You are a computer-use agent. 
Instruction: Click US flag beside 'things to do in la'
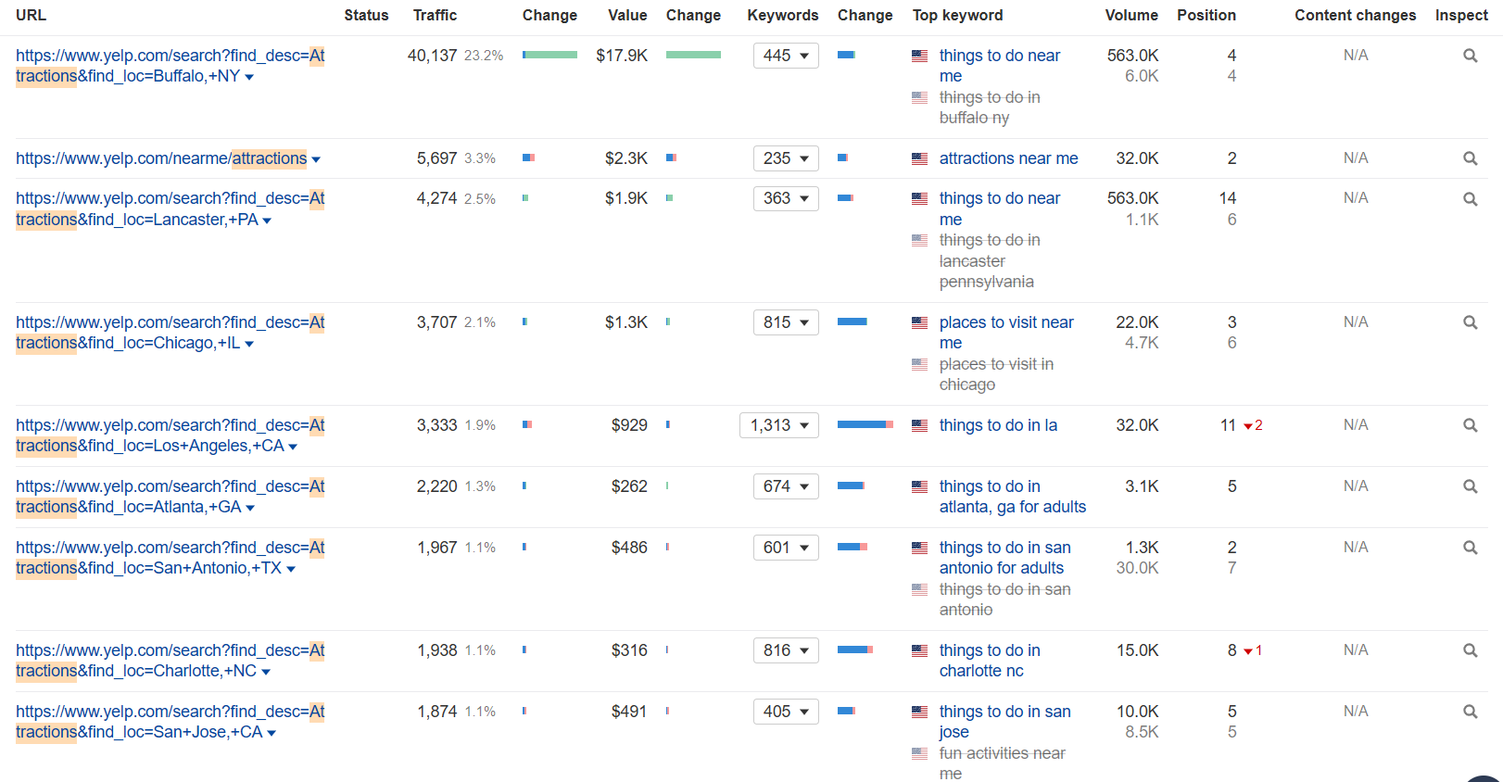click(919, 425)
